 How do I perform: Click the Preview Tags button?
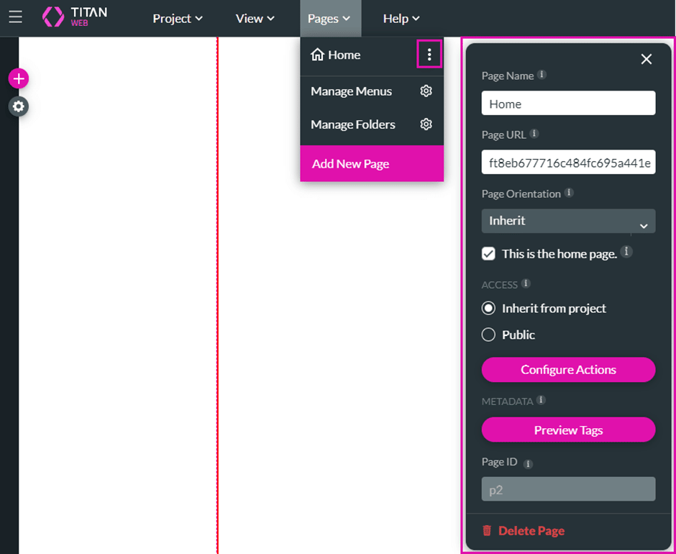pyautogui.click(x=568, y=430)
